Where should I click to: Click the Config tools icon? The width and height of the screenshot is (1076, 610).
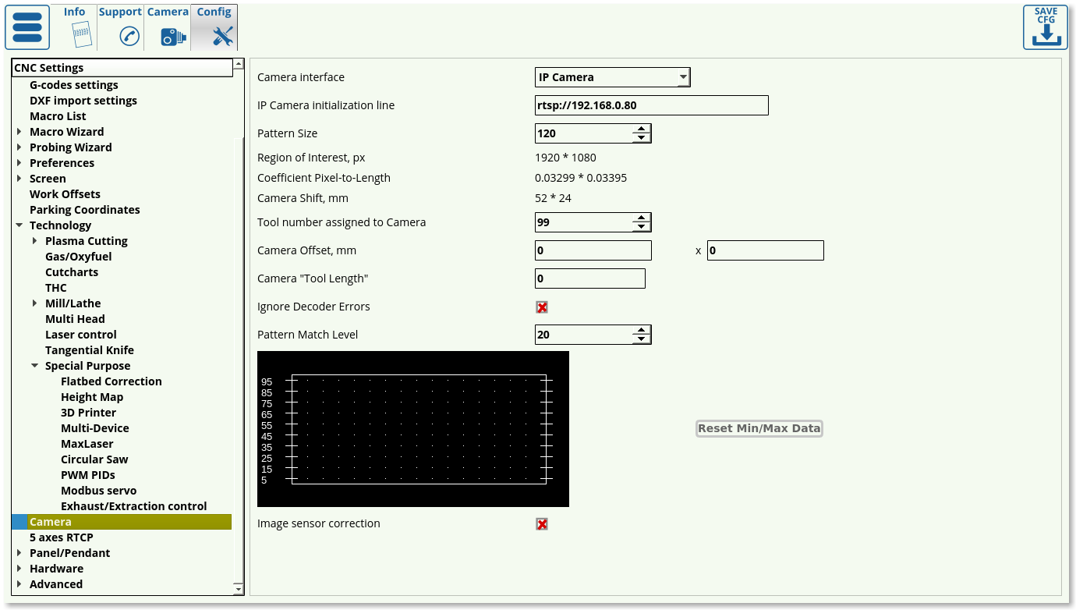tap(222, 36)
